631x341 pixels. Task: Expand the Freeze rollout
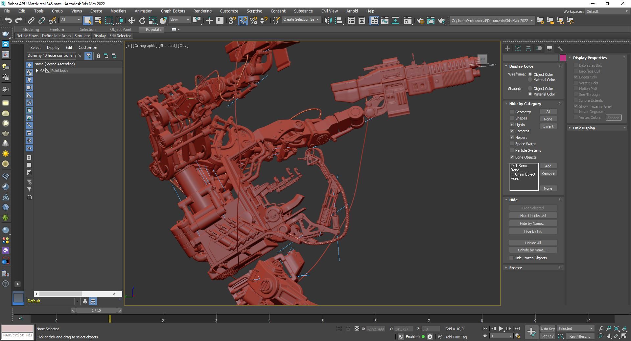[x=515, y=268]
